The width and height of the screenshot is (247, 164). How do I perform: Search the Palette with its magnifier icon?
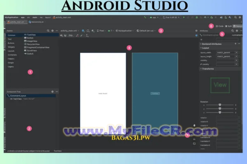click(x=48, y=31)
